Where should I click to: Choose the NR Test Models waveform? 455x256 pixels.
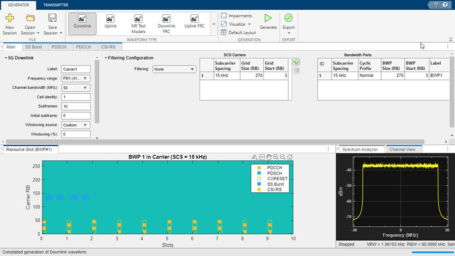click(138, 23)
